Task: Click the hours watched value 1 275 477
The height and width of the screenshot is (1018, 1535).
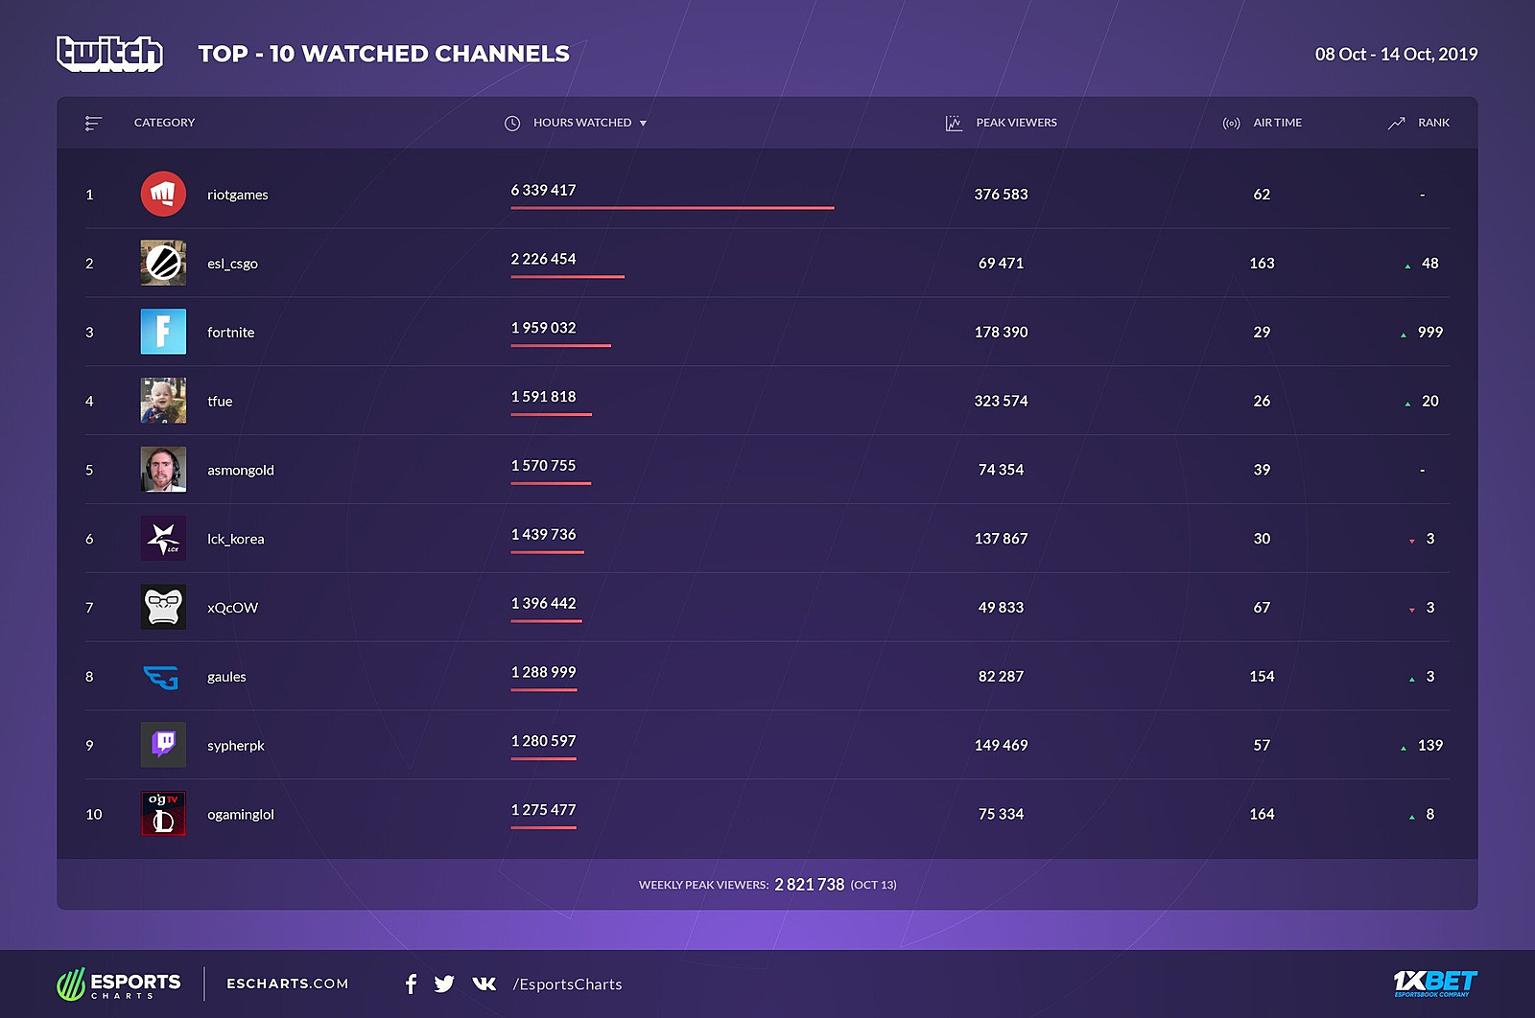Action: pos(544,810)
